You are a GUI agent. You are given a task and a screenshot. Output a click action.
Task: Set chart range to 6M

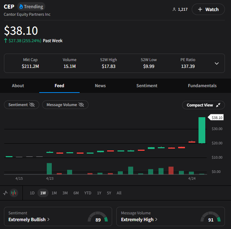76,193
